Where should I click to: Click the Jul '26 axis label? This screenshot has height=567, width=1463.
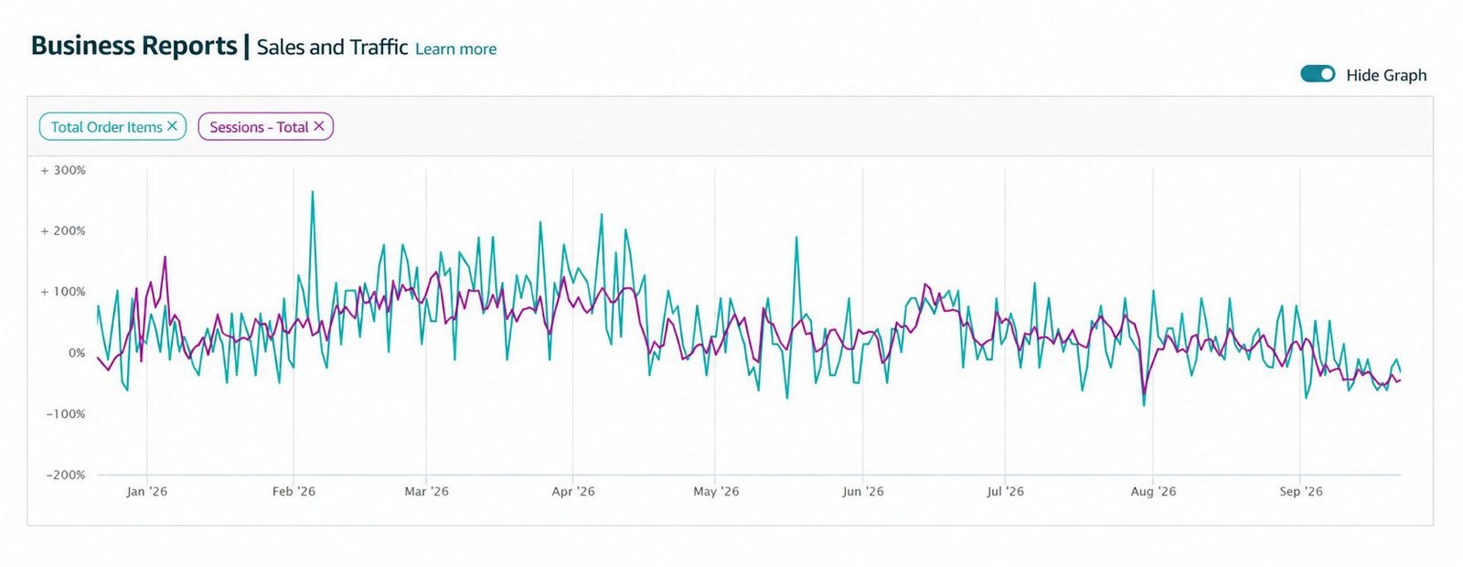click(1005, 491)
